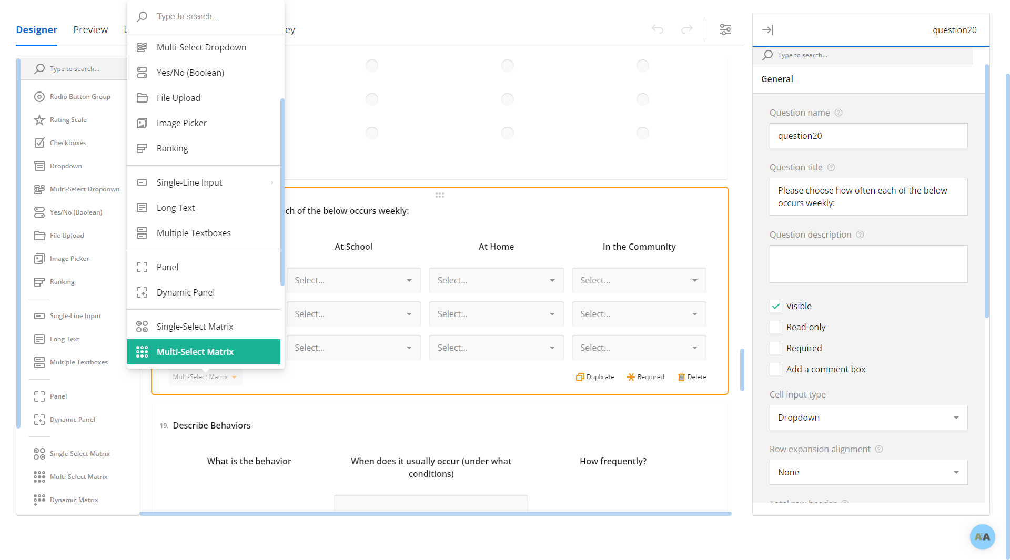Expand Row expansion alignment dropdown

(868, 472)
